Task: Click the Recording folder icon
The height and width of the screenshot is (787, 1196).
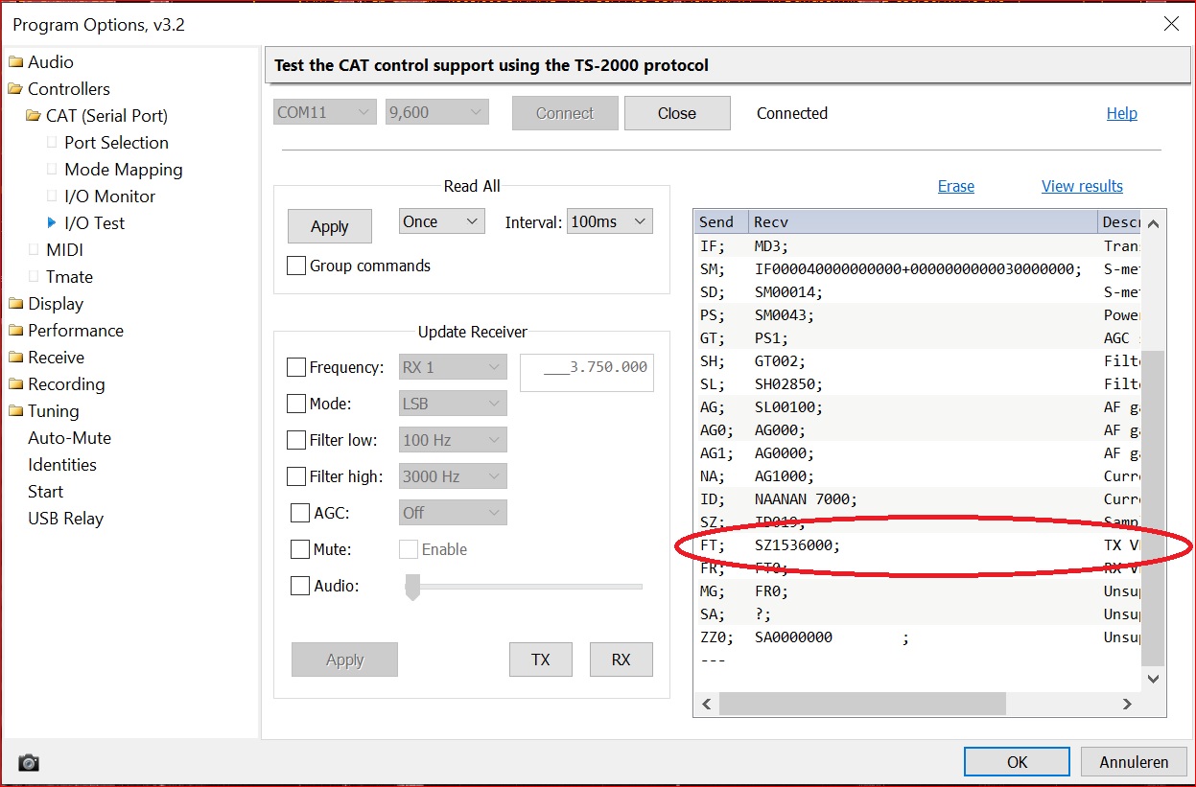Action: click(x=15, y=384)
